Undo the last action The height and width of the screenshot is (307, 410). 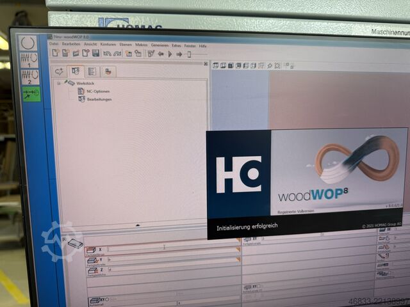tap(107, 54)
